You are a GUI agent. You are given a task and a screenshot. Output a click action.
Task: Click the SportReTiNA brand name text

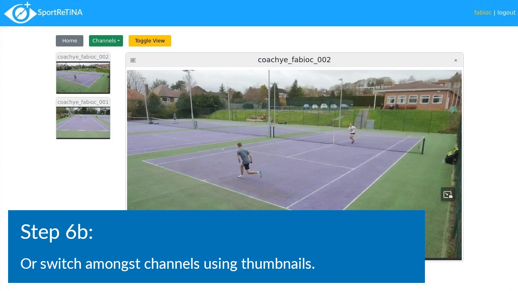pyautogui.click(x=60, y=13)
